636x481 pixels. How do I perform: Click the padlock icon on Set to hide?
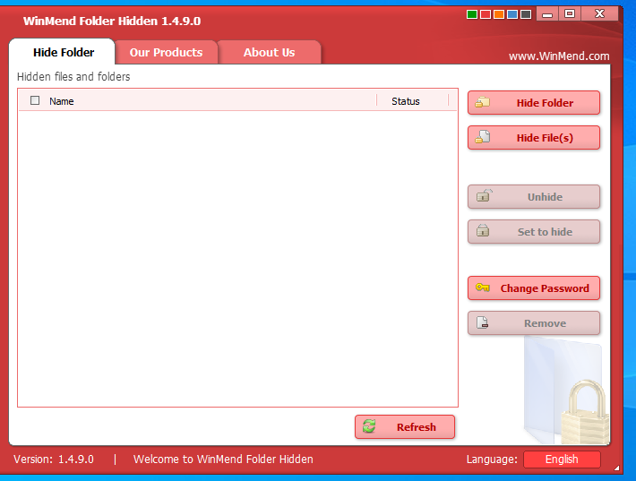(483, 231)
